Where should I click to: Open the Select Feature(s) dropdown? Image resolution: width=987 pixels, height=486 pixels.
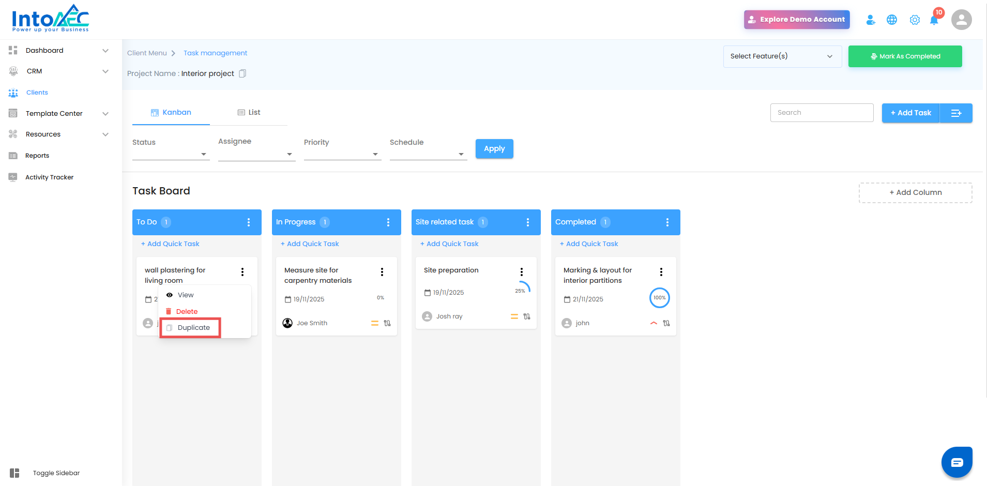[782, 56]
